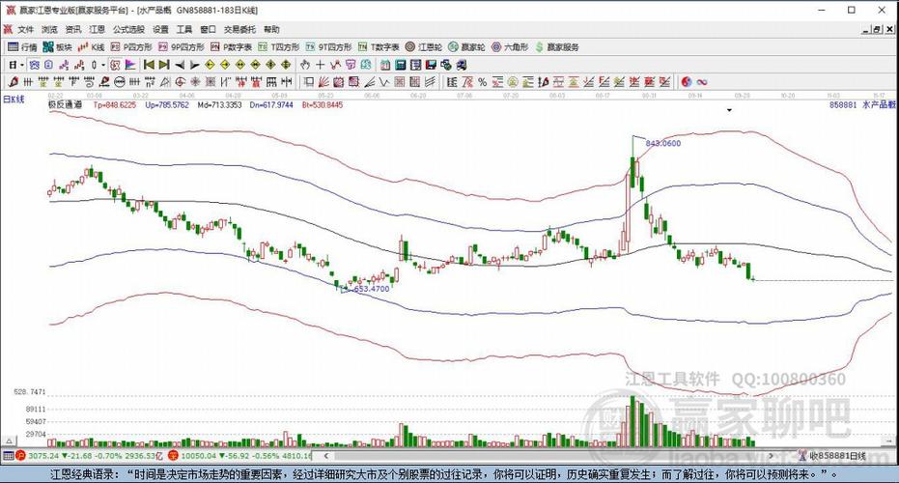Click the small black triangle marker above chart

coord(729,109)
